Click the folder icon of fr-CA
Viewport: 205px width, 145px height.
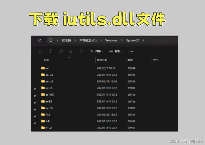43,128
